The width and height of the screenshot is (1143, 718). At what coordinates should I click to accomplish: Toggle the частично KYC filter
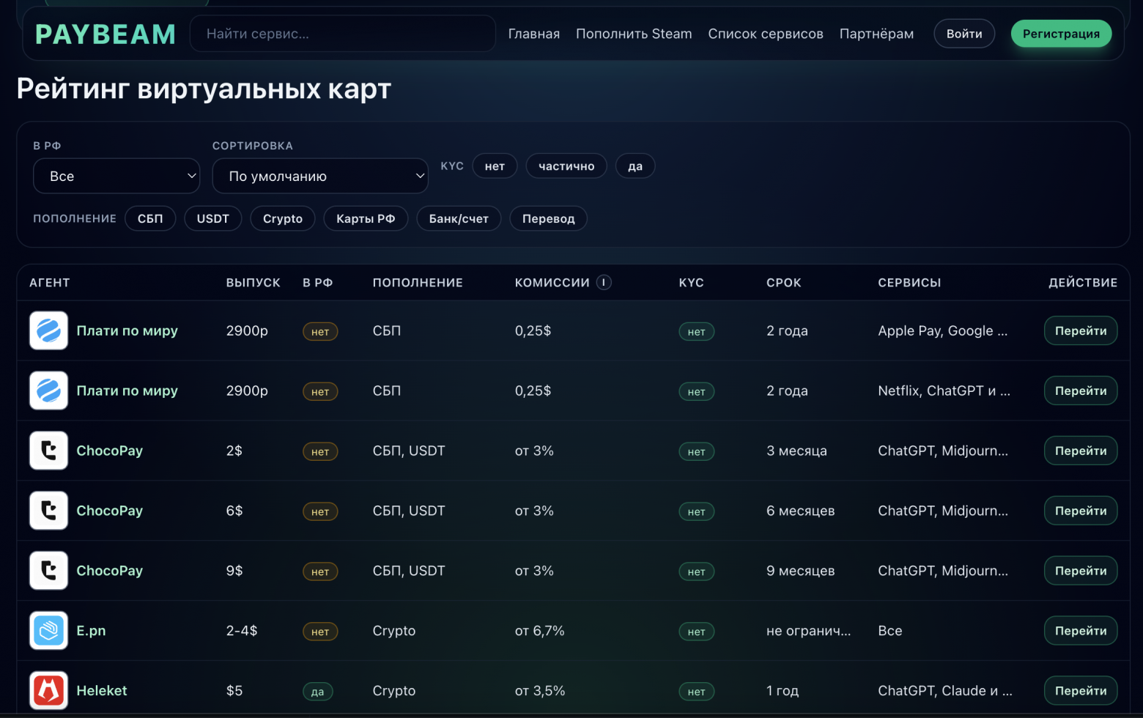tap(566, 166)
